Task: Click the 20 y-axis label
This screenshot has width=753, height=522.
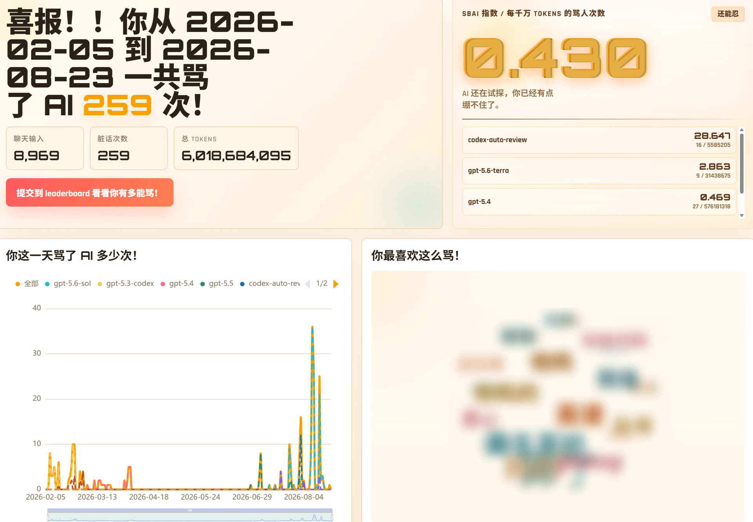Action: [36, 398]
